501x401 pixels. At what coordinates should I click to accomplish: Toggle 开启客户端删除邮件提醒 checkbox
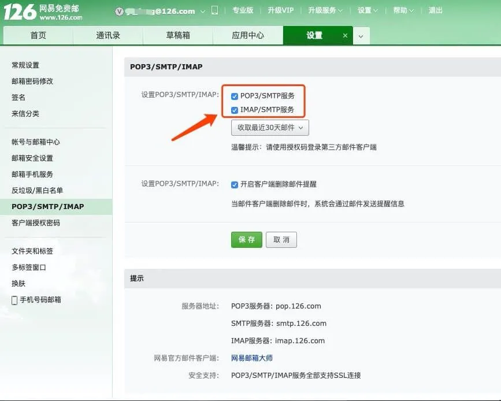234,184
